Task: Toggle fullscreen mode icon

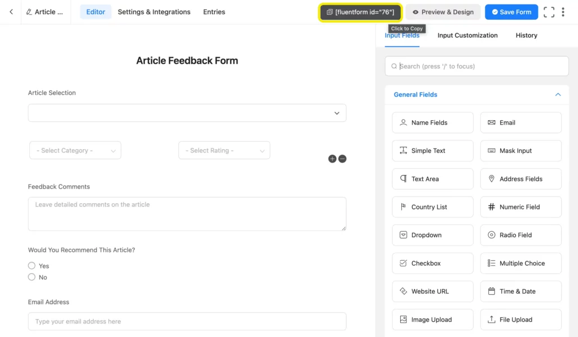Action: 549,12
